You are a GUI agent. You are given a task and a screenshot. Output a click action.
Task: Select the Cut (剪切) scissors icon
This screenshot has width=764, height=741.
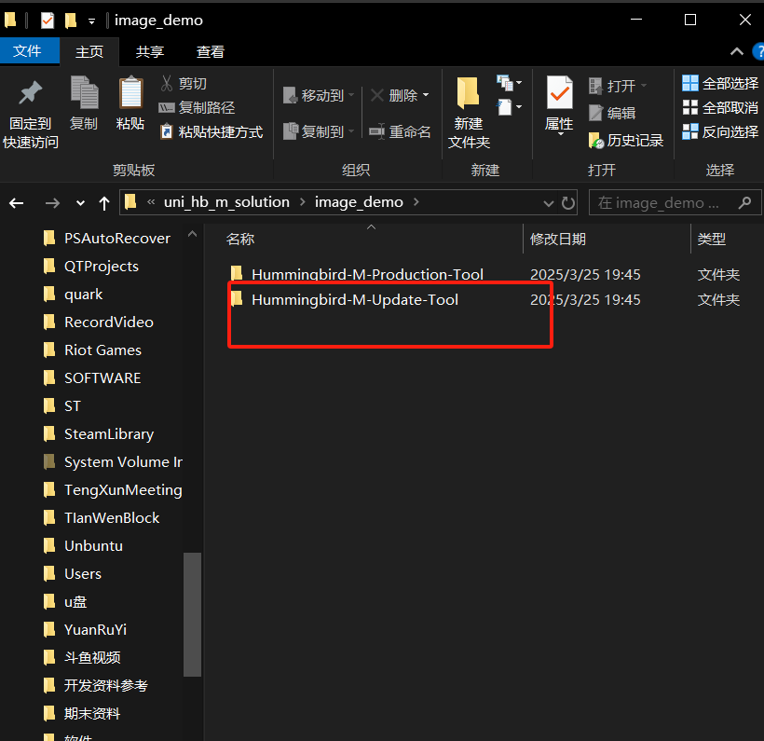pos(168,84)
